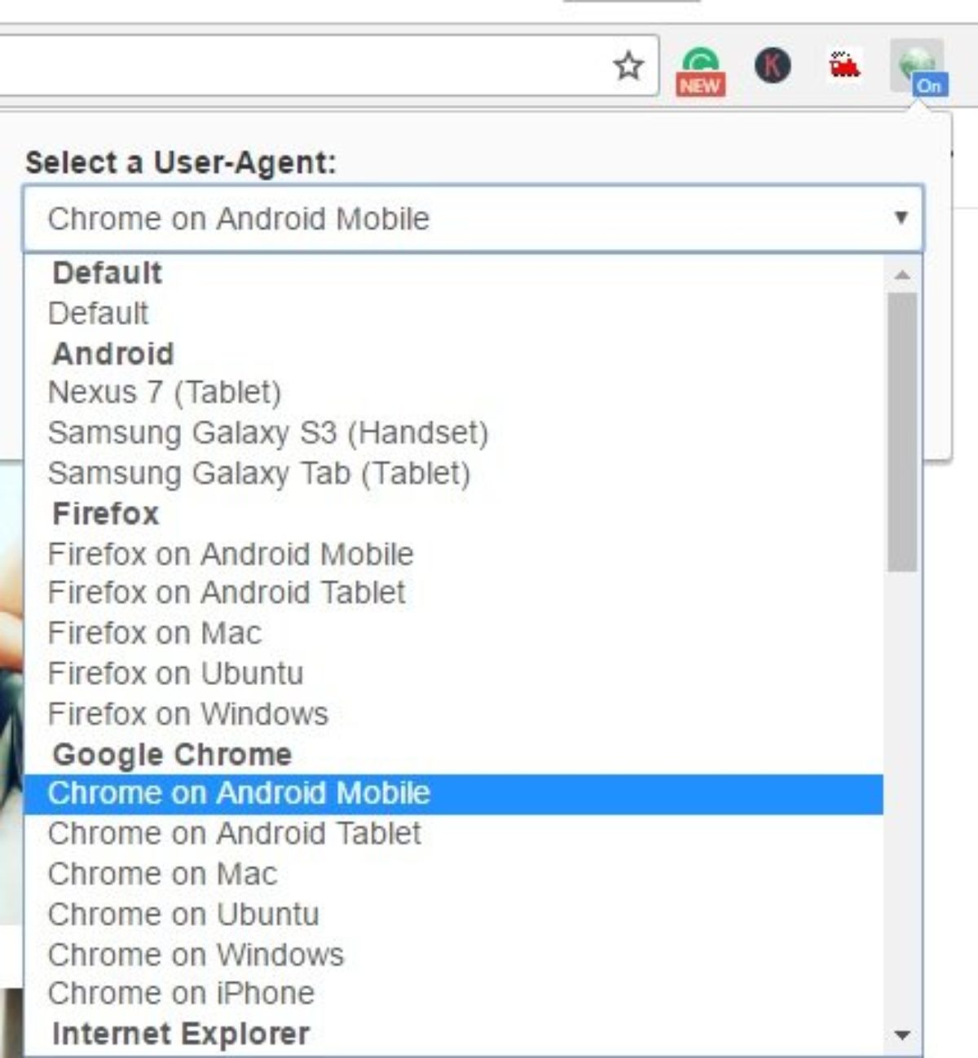Image resolution: width=978 pixels, height=1058 pixels.
Task: Pick Samsung Galaxy Tab (Tablet)
Action: (x=258, y=473)
